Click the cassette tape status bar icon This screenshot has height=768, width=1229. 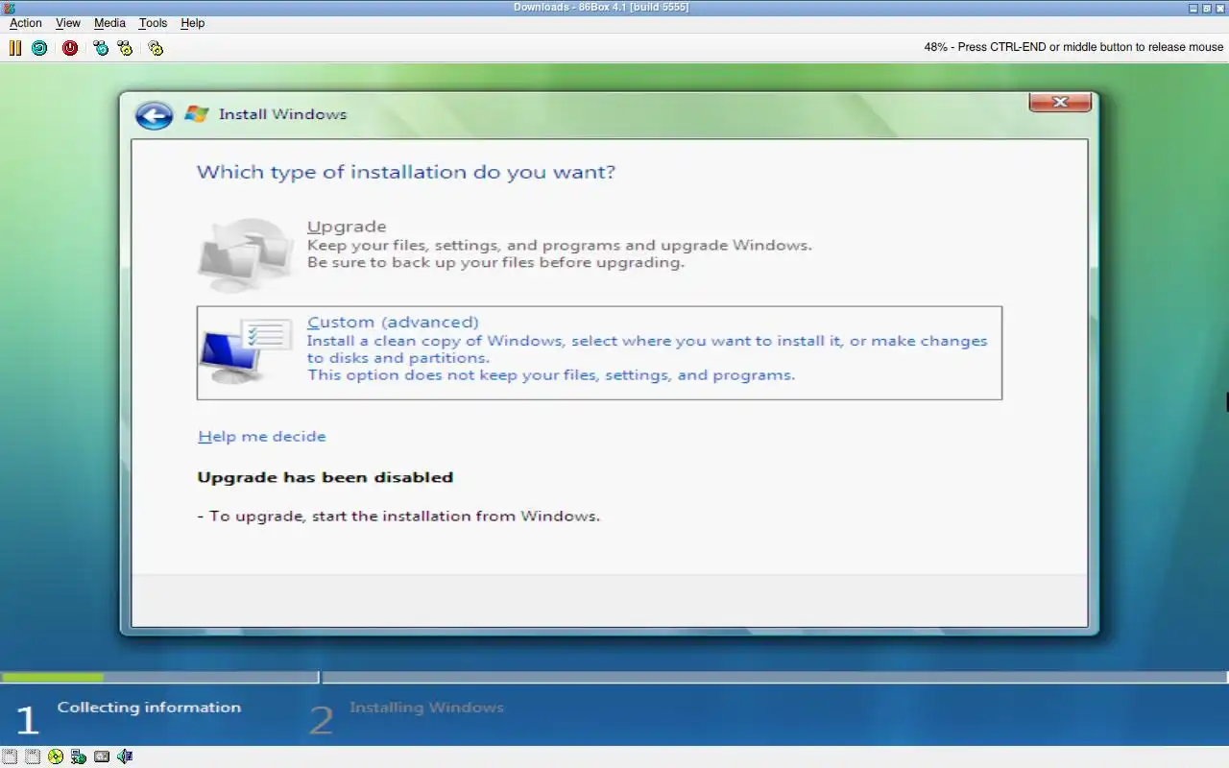point(102,756)
